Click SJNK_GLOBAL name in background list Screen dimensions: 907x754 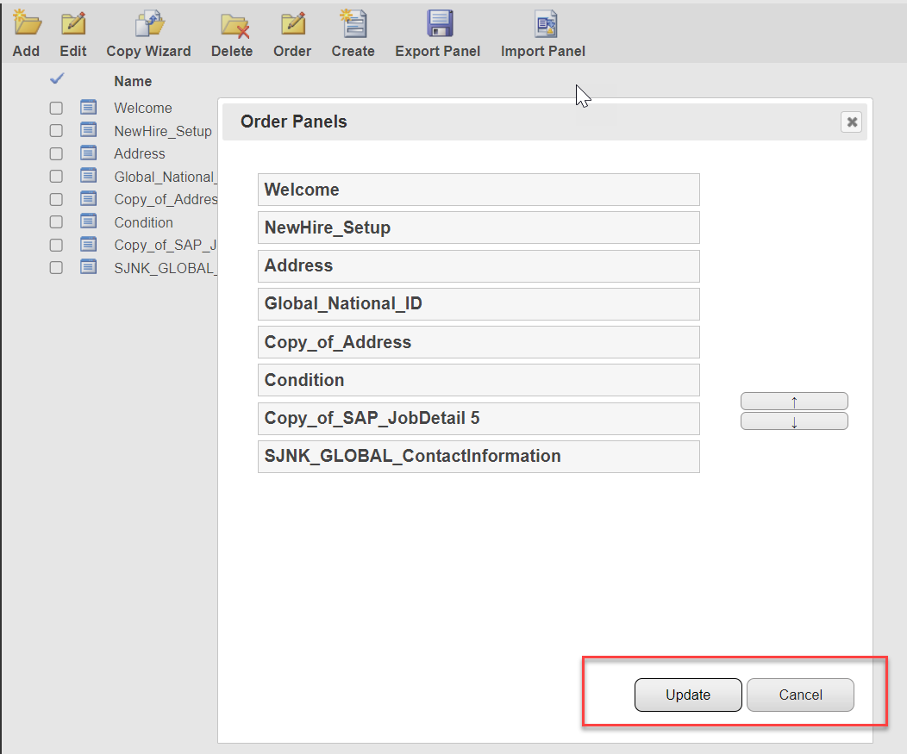[x=166, y=268]
